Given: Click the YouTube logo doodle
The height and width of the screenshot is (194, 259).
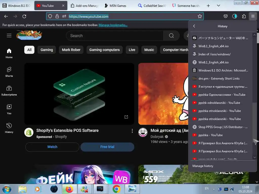Looking at the screenshot, I should (x=29, y=35).
